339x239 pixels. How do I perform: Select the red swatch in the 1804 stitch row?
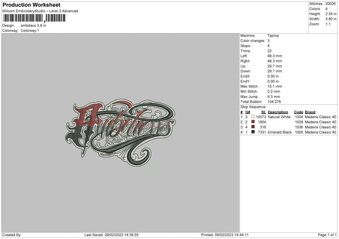pos(253,122)
